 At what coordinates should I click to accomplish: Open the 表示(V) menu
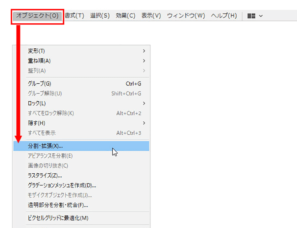(x=151, y=16)
